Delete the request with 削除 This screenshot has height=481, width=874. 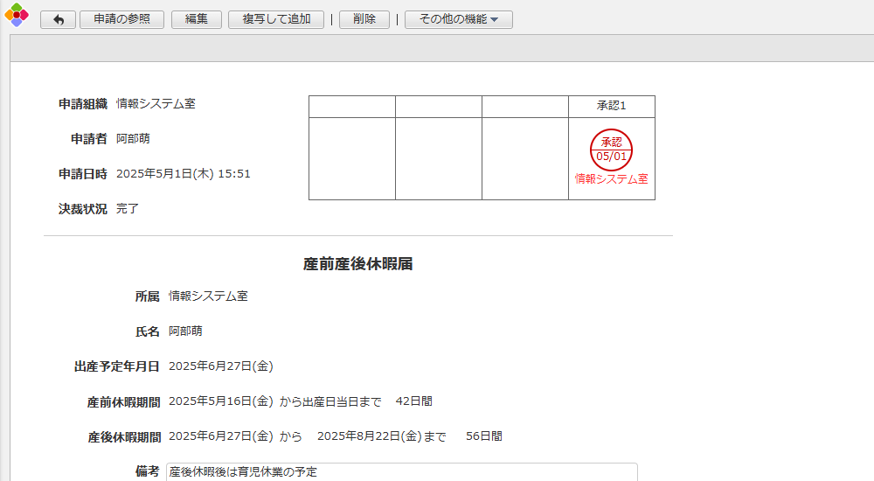[x=364, y=19]
